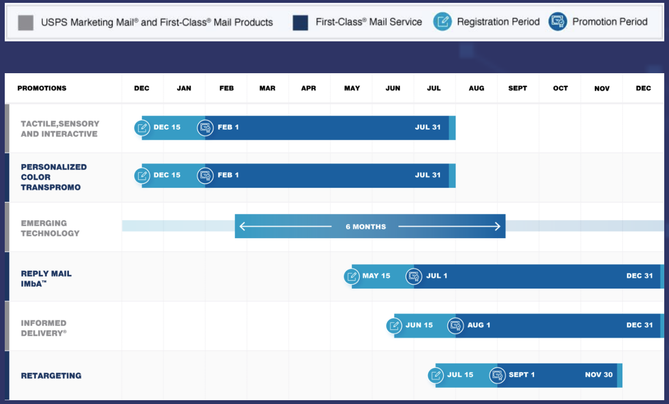Select the AUG month header
The height and width of the screenshot is (404, 669).
(476, 88)
